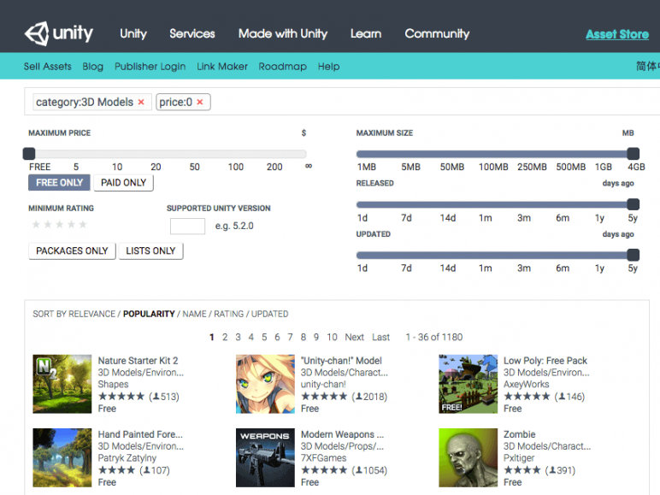Focus the supported Unity version field

click(188, 226)
